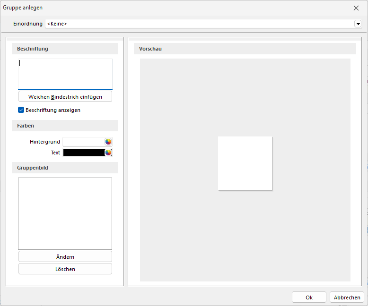368x306 pixels.
Task: Click the Farben section header
Action: tap(65, 126)
